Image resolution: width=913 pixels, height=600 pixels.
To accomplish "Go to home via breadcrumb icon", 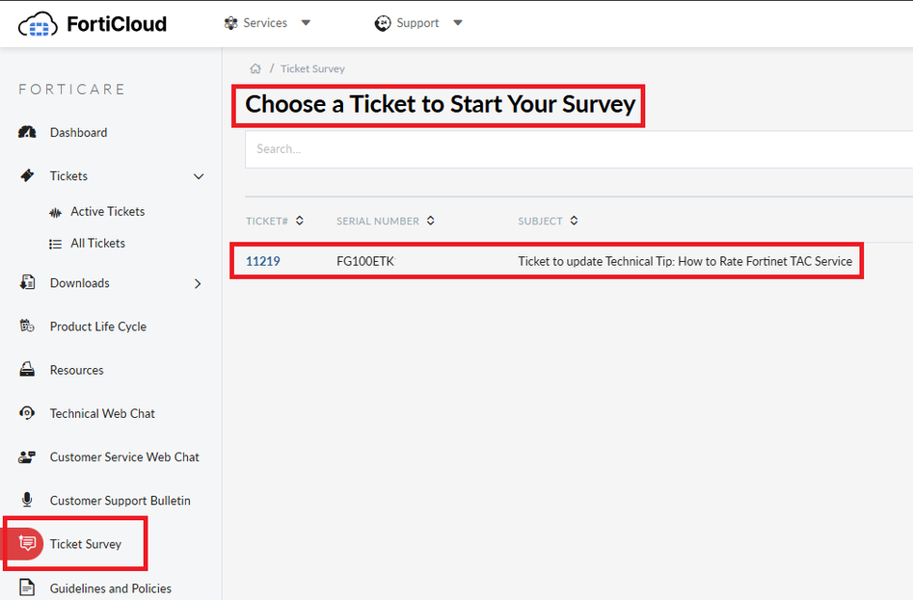I will point(255,68).
